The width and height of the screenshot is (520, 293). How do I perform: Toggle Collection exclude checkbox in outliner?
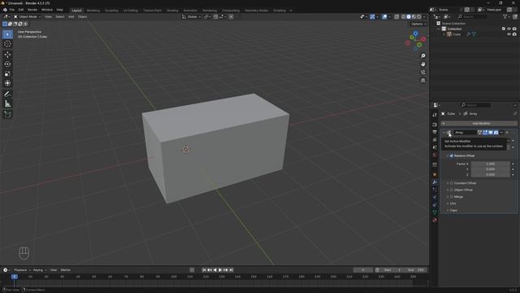pyautogui.click(x=504, y=29)
